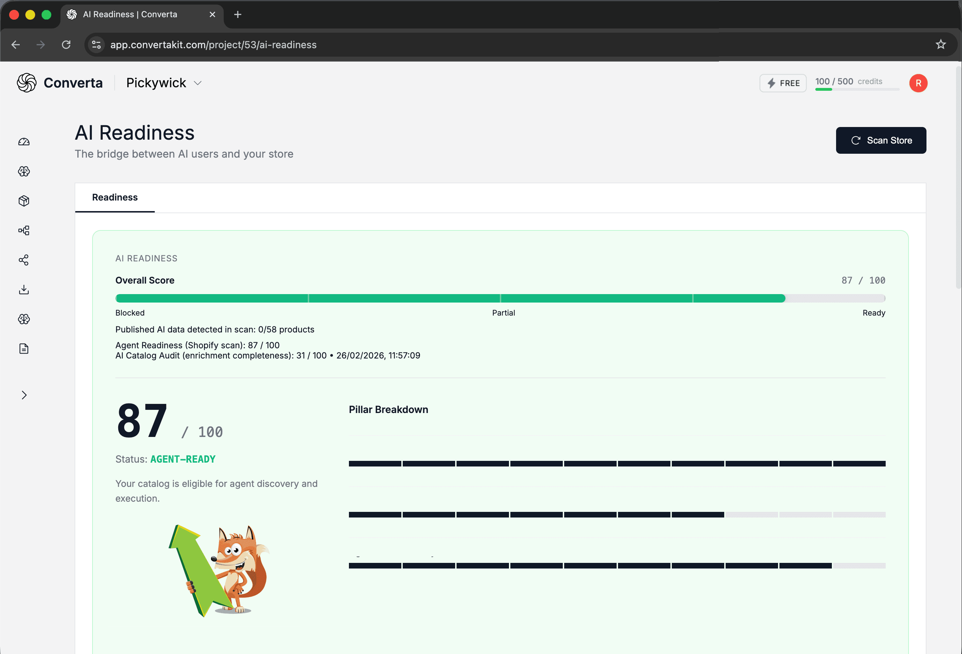Open the products package icon in sidebar

point(24,201)
